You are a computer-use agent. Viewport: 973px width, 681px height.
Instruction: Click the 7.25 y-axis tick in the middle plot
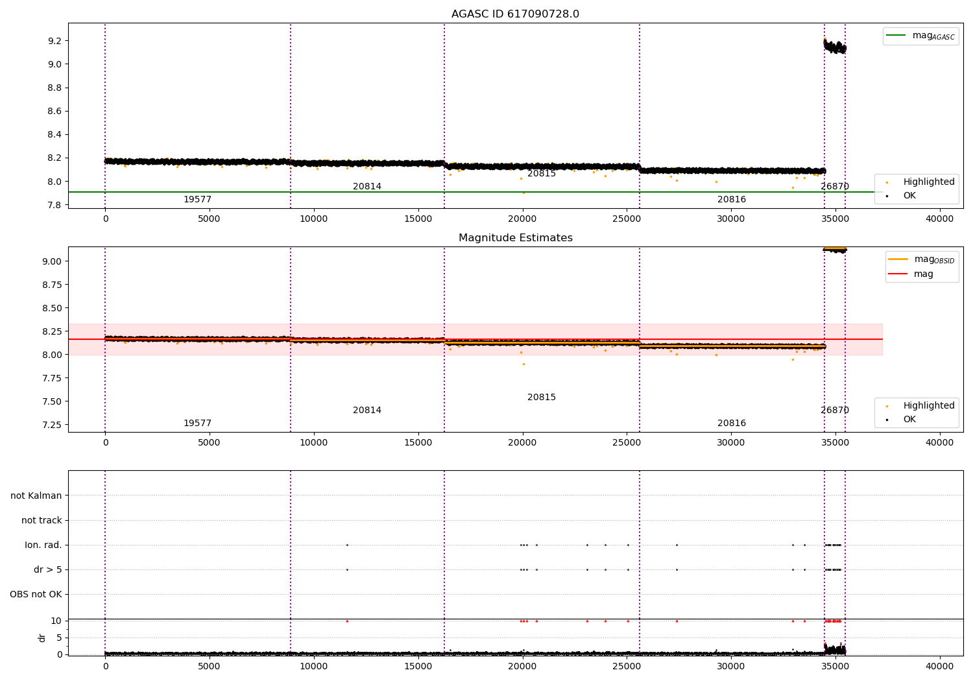tap(52, 425)
